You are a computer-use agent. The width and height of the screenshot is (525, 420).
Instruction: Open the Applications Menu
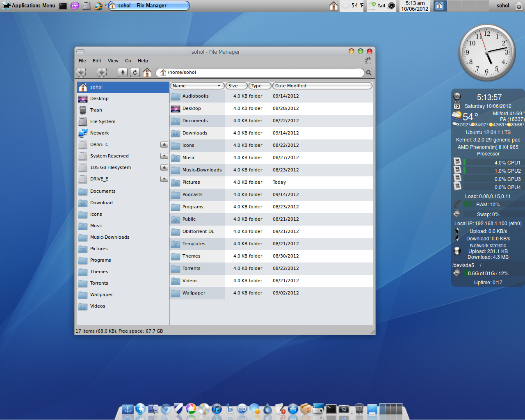[x=29, y=6]
